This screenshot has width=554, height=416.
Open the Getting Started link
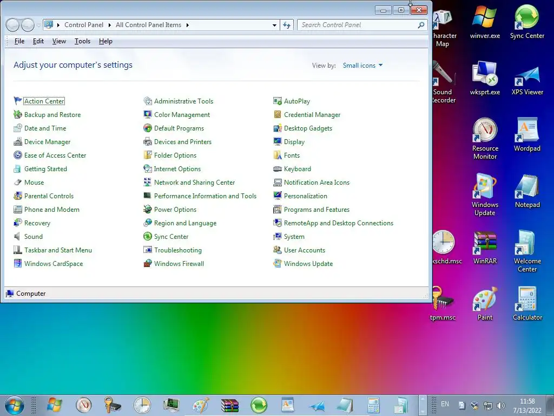[x=45, y=169]
